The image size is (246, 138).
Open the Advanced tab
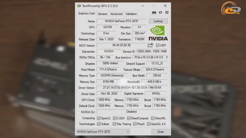(x=116, y=14)
